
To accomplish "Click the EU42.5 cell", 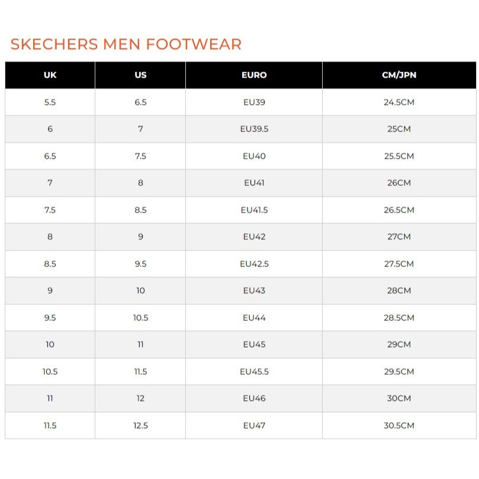I will click(x=254, y=263).
